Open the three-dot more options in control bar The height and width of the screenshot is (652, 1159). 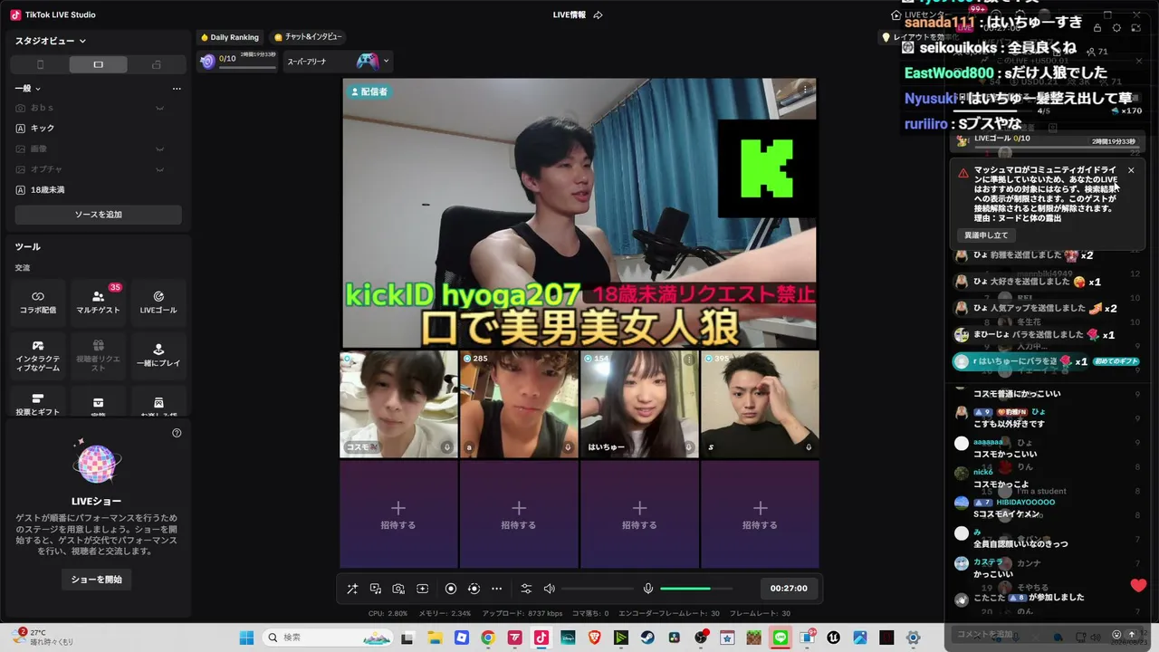[x=496, y=589]
